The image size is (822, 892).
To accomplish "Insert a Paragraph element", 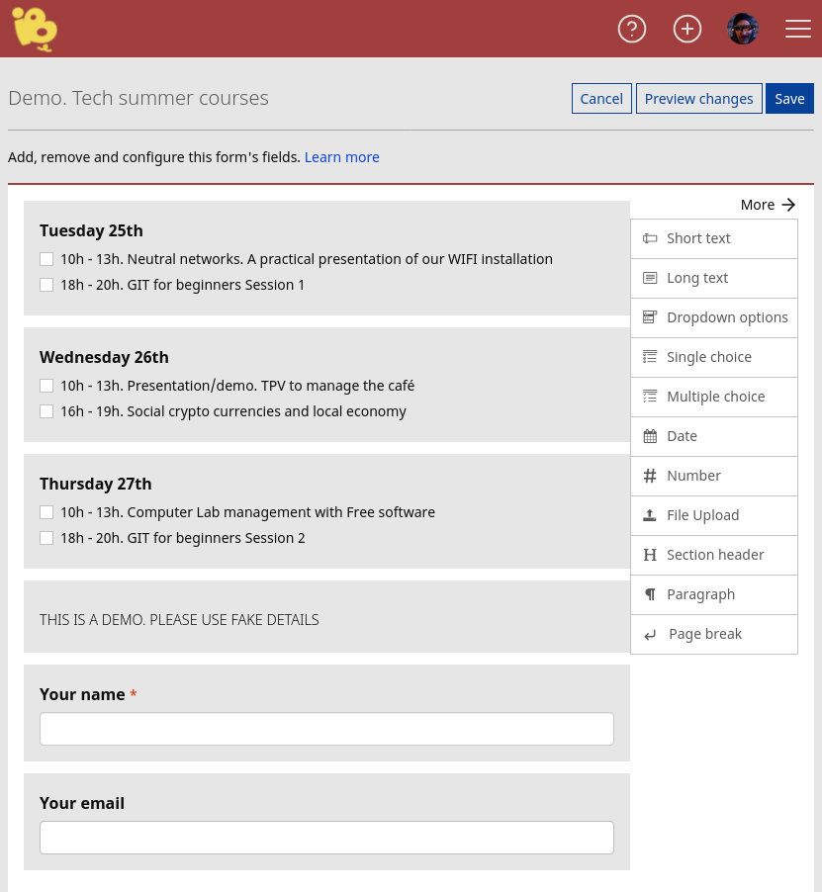I will tap(700, 594).
